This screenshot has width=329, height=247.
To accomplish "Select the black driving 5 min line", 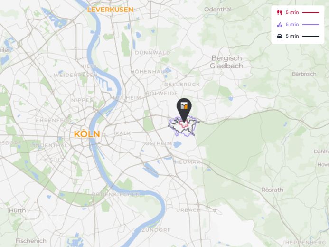I will [x=310, y=36].
